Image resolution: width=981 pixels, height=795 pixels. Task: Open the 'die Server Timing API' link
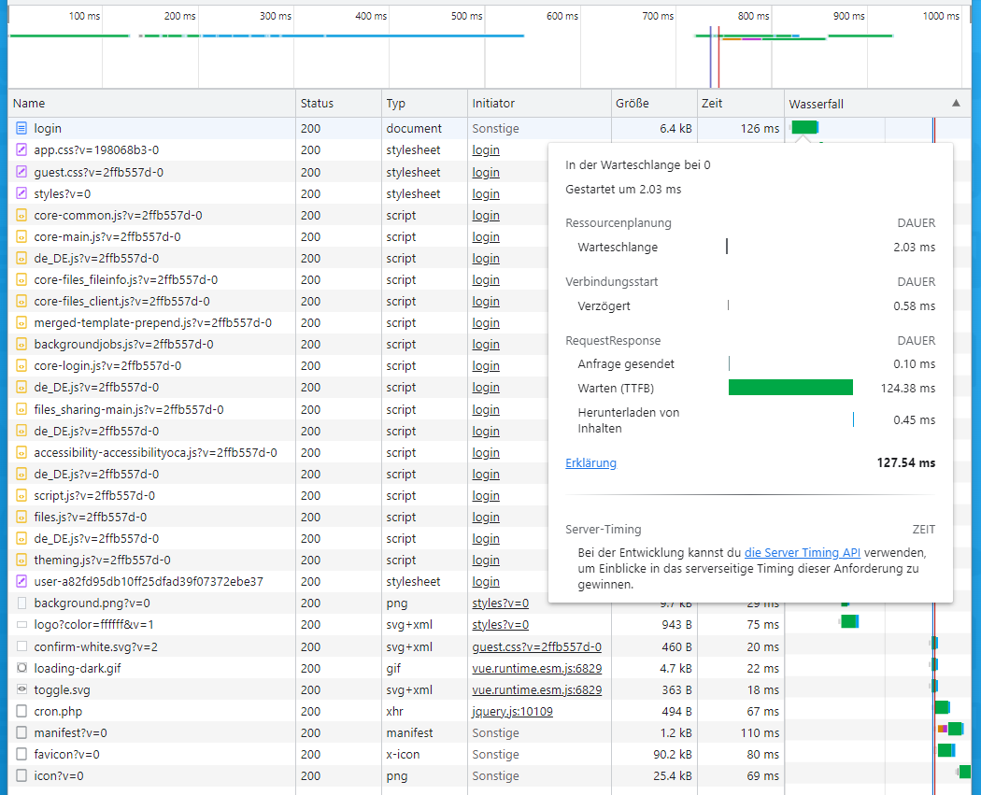[802, 552]
